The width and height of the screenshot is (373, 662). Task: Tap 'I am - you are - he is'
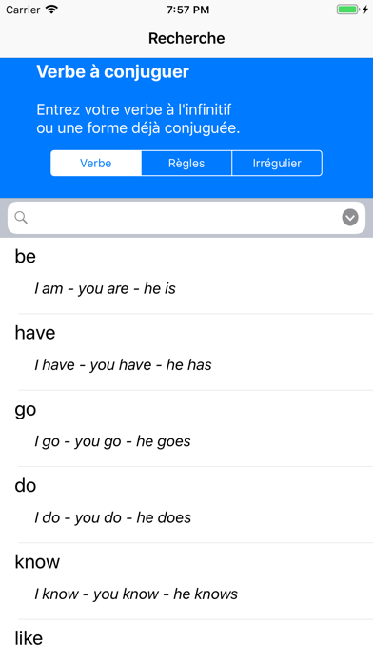click(105, 289)
